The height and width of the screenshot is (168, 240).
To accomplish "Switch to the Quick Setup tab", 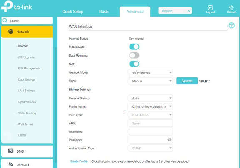I will pyautogui.click(x=72, y=12).
